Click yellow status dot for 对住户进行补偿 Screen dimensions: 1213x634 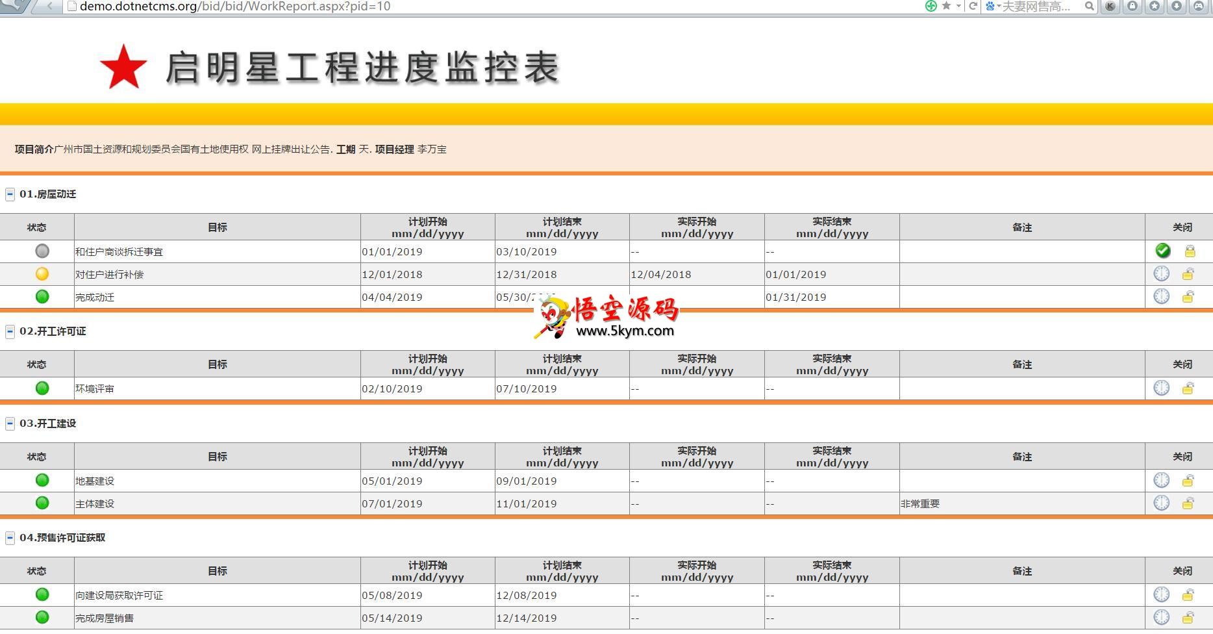42,273
